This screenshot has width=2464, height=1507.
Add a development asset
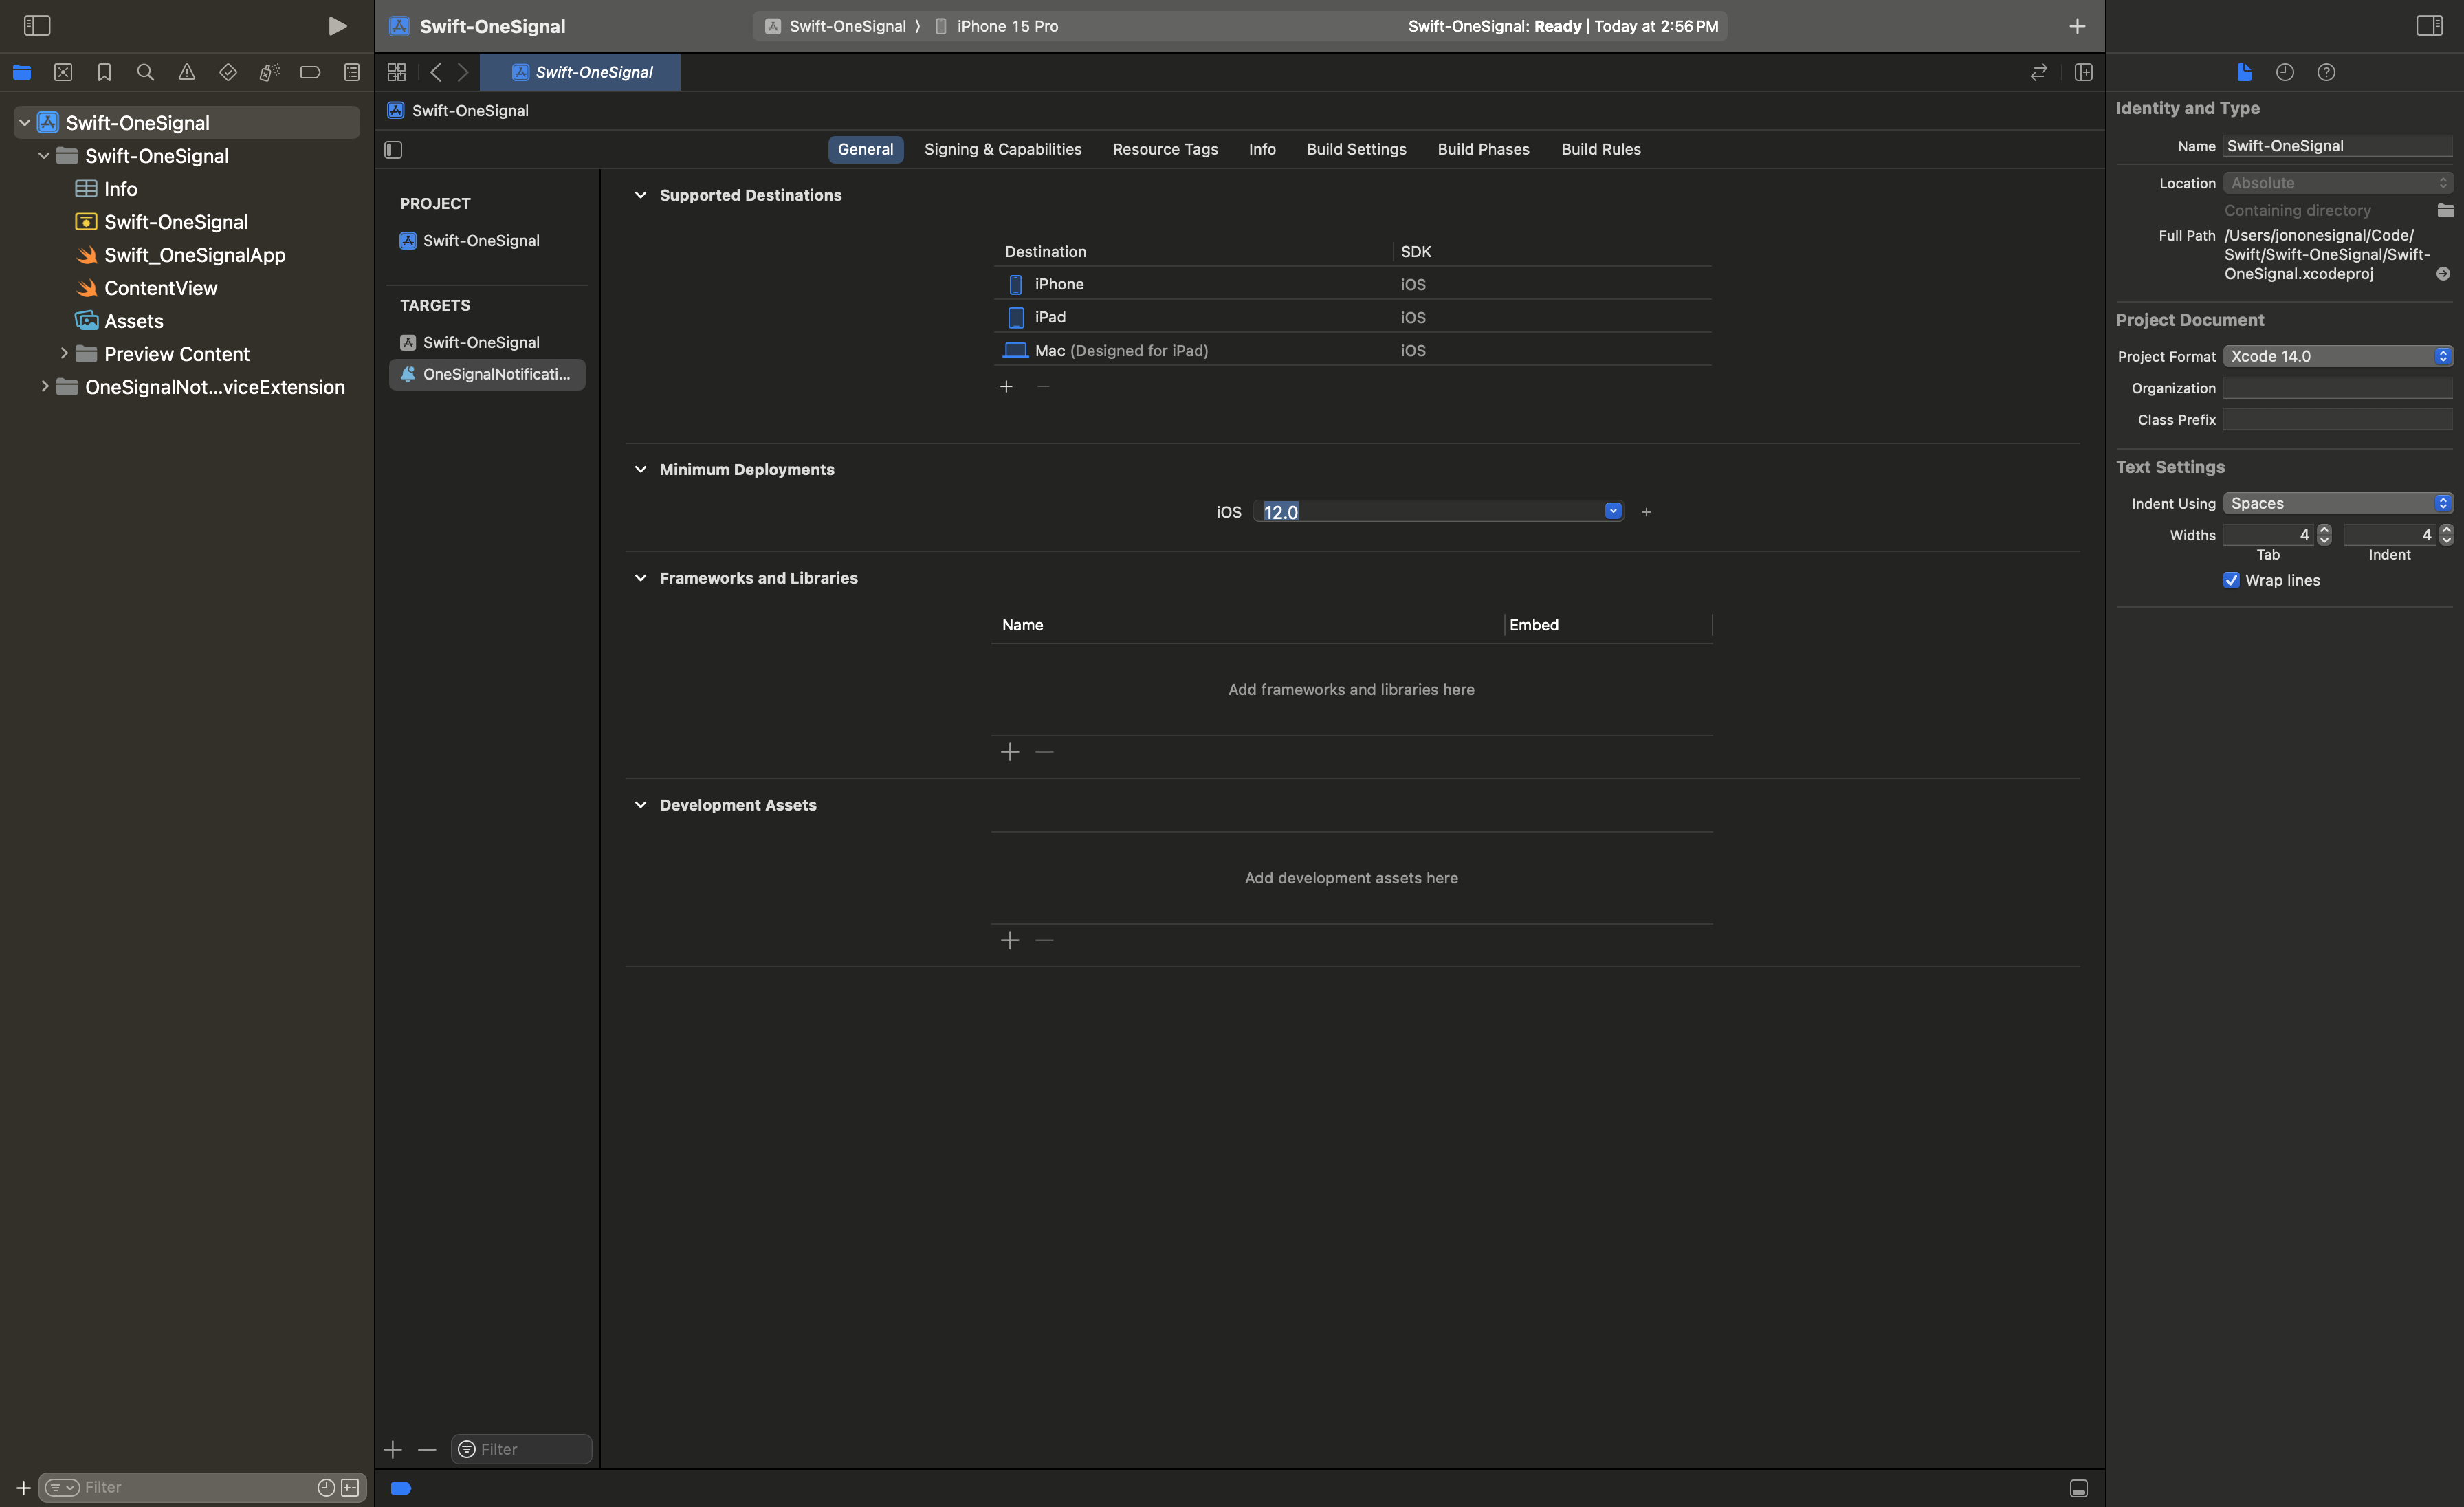point(1010,941)
